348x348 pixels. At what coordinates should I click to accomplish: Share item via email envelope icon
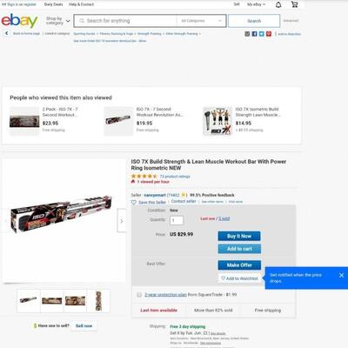pos(247,34)
